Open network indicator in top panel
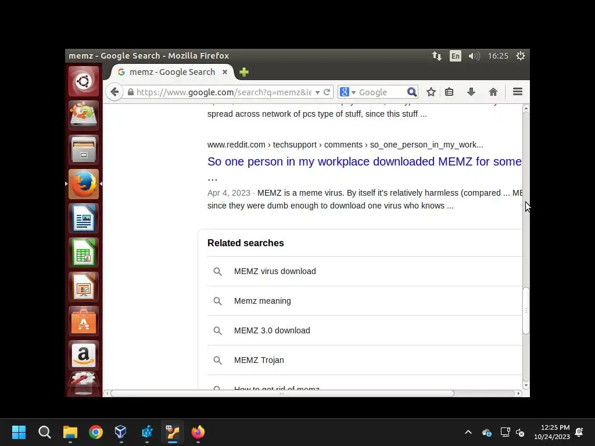Viewport: 595px width, 446px height. [437, 56]
